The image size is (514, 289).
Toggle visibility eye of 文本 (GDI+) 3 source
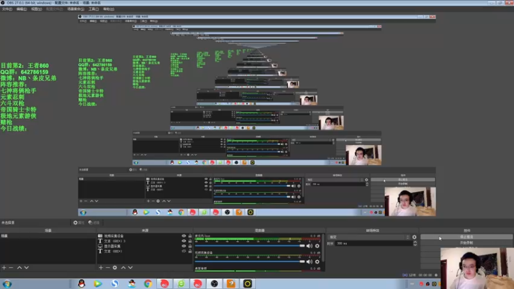184,241
